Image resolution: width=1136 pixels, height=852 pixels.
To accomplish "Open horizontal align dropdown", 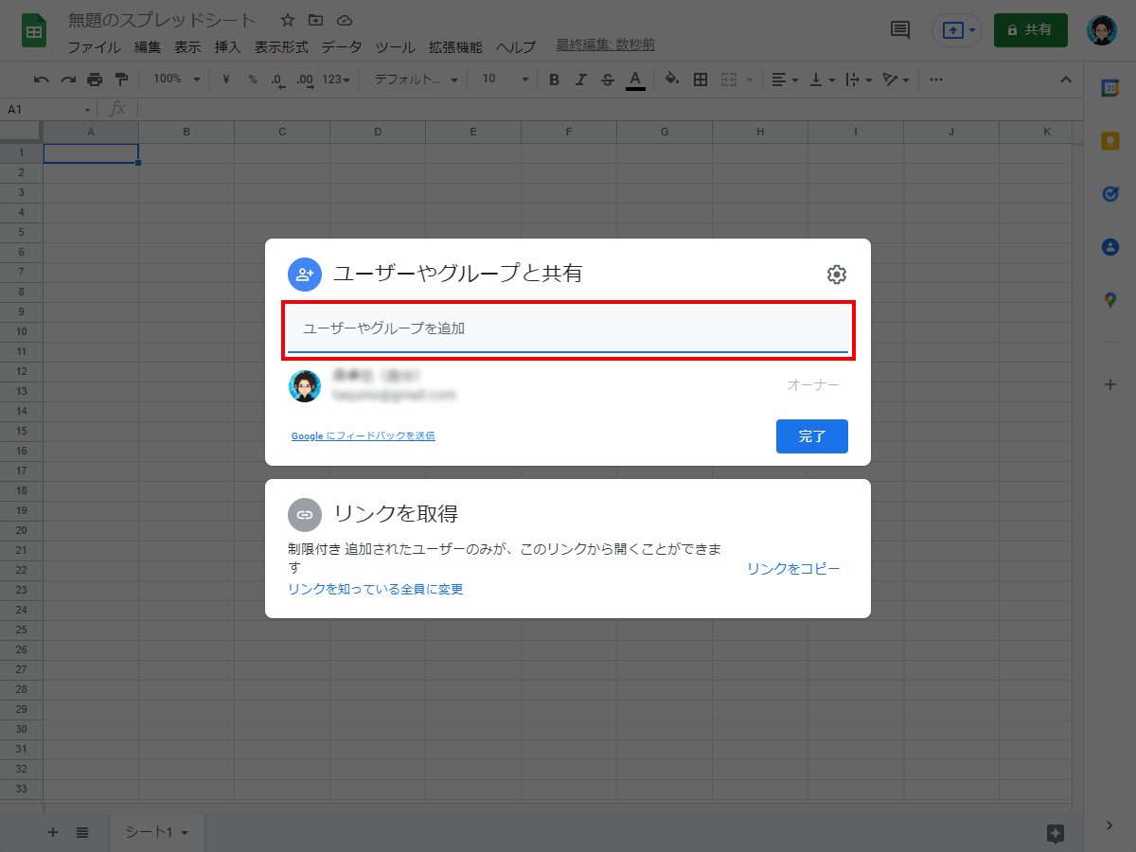I will (x=785, y=80).
